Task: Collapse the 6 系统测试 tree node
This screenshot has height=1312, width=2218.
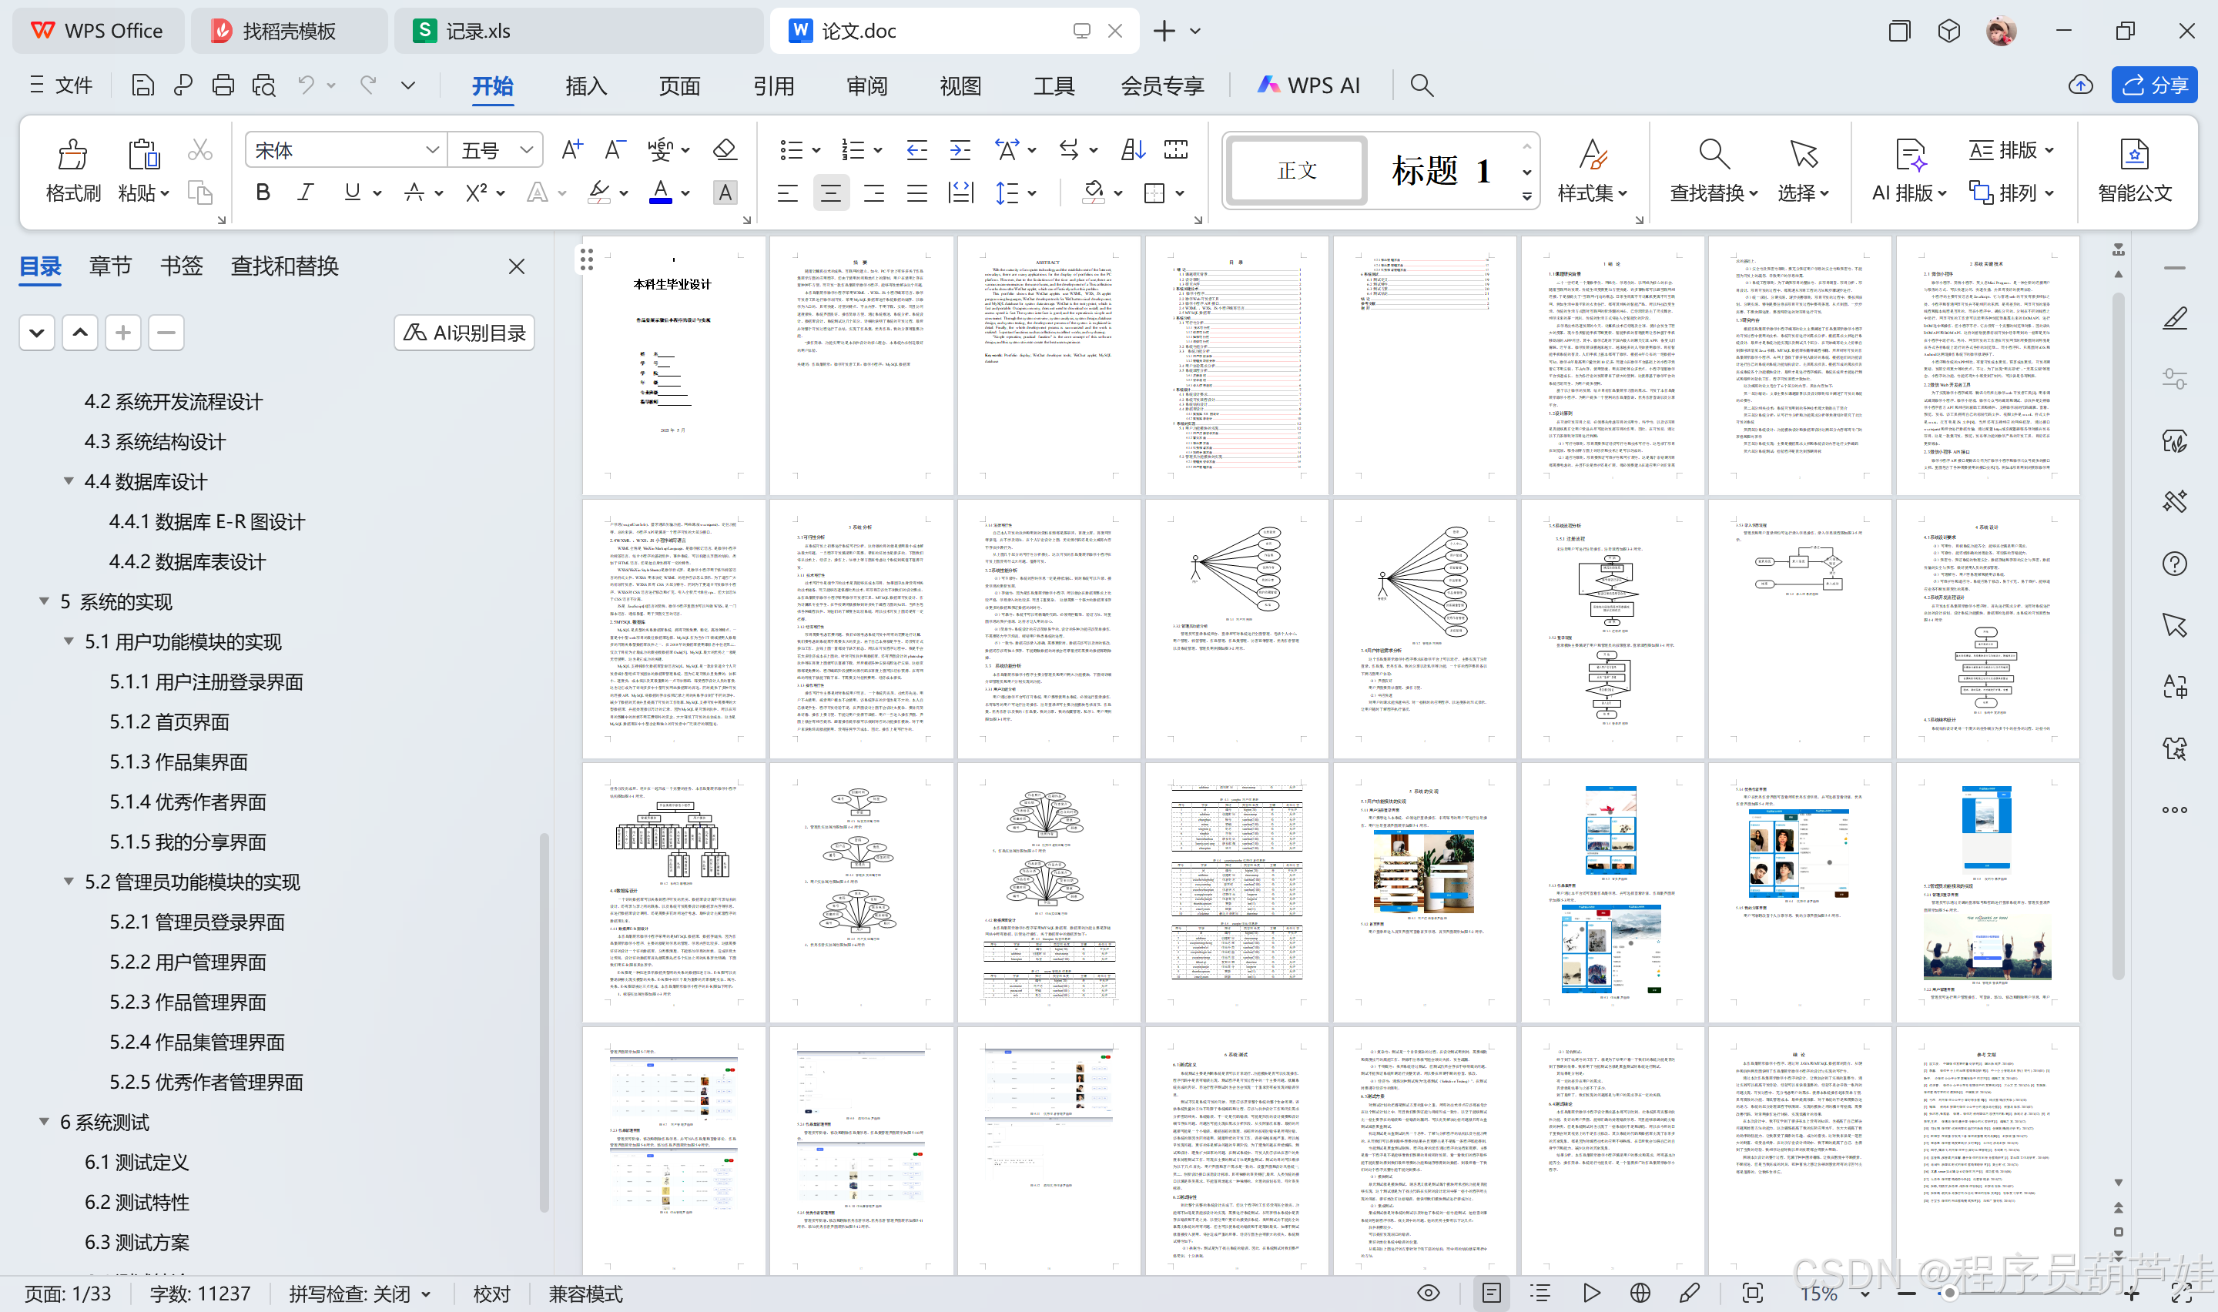Action: point(43,1121)
